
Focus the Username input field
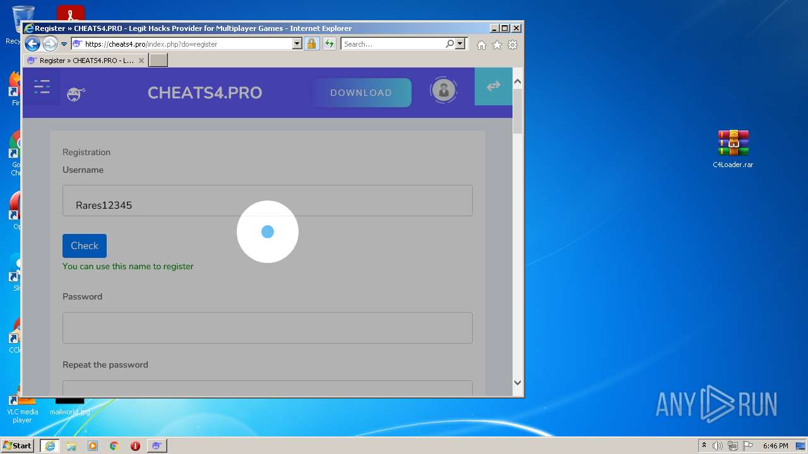point(268,201)
